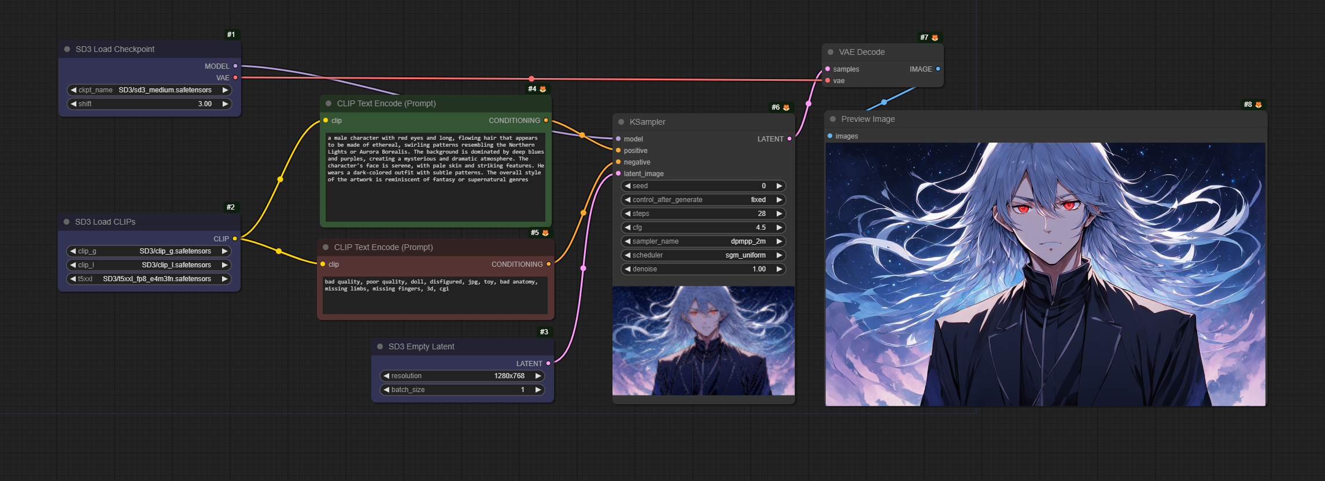Viewport: 1325px width, 481px height.
Task: Collapse the Preview Image node via title dot
Action: [833, 119]
